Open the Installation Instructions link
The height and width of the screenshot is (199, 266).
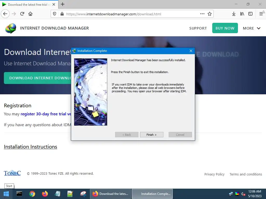coord(31,147)
